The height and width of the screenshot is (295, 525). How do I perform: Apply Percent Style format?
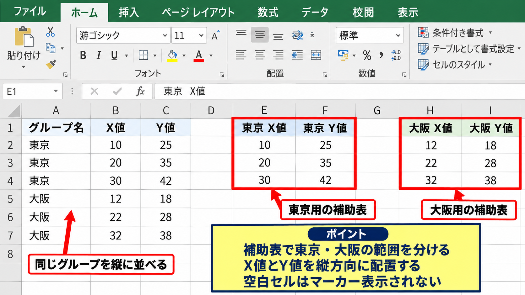(x=367, y=55)
